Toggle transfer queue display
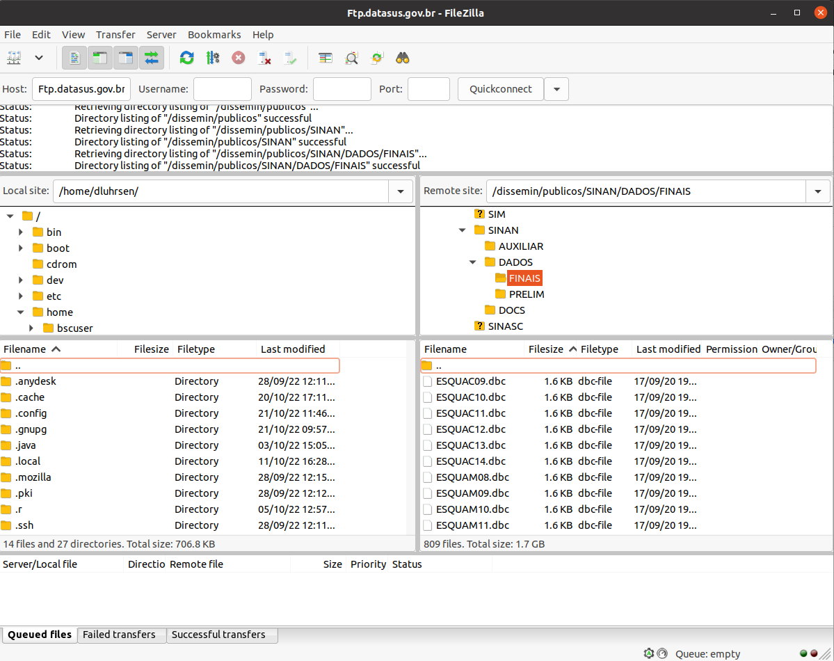The image size is (834, 661). (x=152, y=58)
